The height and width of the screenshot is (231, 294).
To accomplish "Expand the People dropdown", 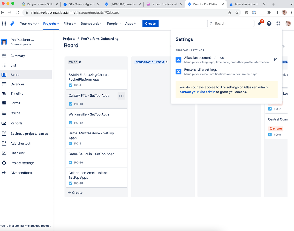I will click(x=114, y=24).
